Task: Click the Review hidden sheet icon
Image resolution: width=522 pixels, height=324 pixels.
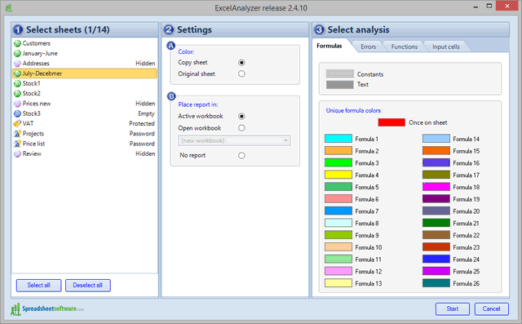Action: pyautogui.click(x=17, y=153)
